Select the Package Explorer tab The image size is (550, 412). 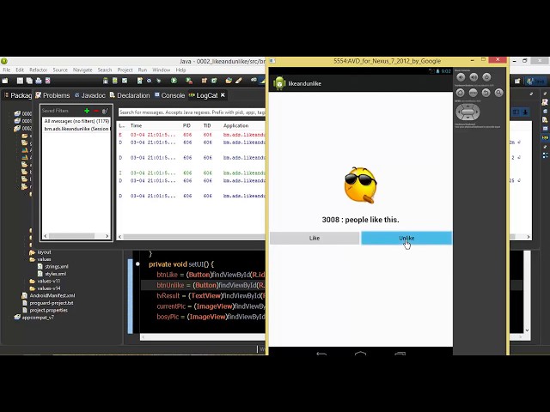[18, 95]
